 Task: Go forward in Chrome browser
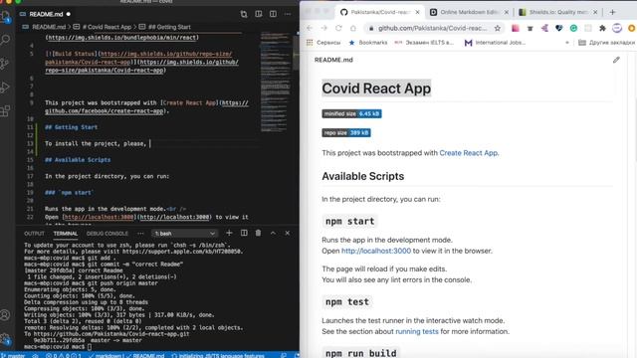pyautogui.click(x=323, y=28)
